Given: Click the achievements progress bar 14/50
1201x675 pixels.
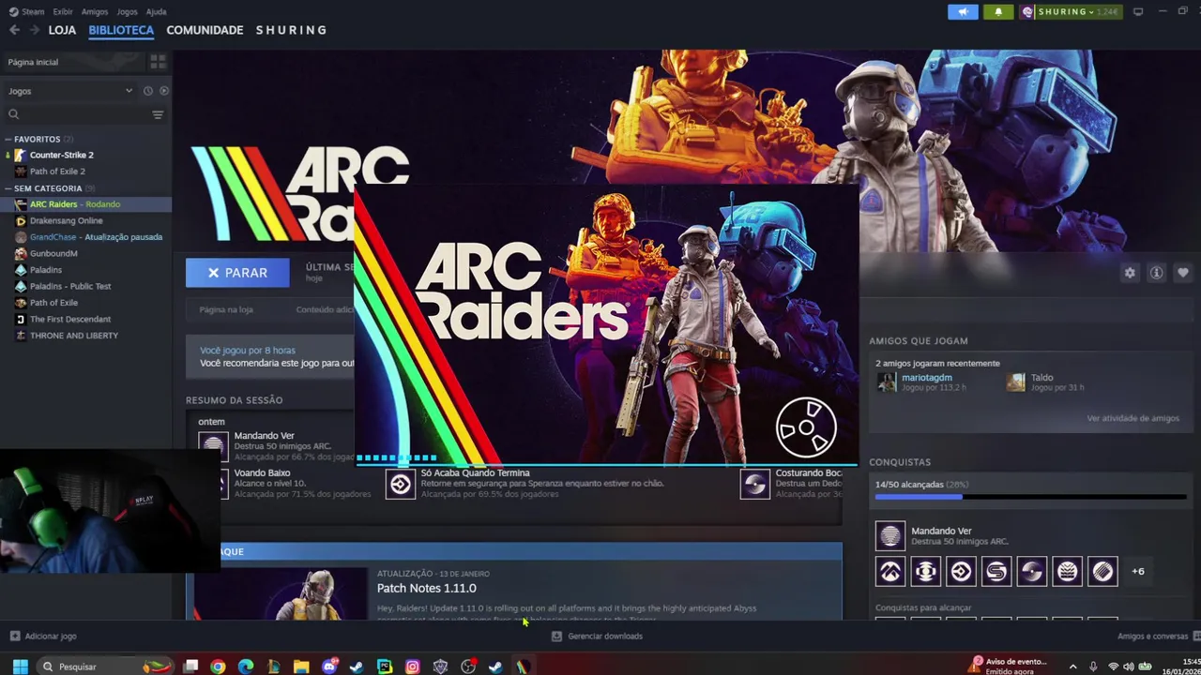Looking at the screenshot, I should [x=1029, y=497].
